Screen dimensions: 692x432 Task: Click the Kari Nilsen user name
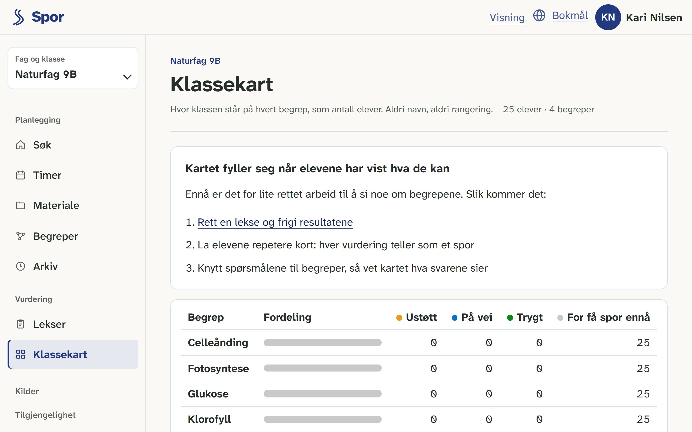[x=654, y=18]
